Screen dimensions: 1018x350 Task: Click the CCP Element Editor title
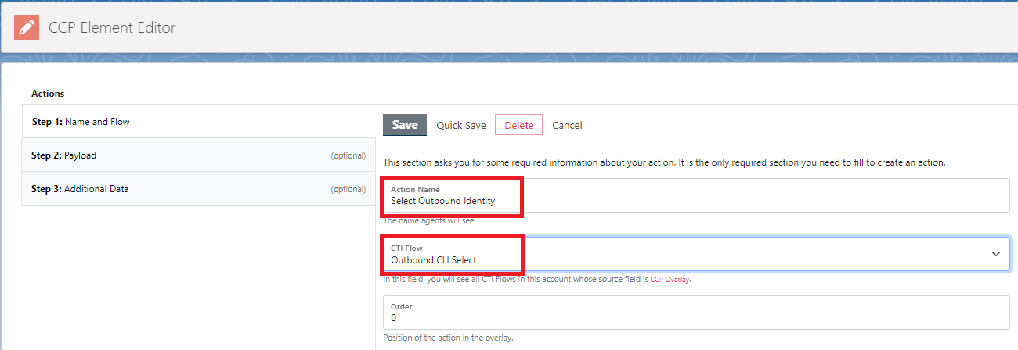click(112, 27)
